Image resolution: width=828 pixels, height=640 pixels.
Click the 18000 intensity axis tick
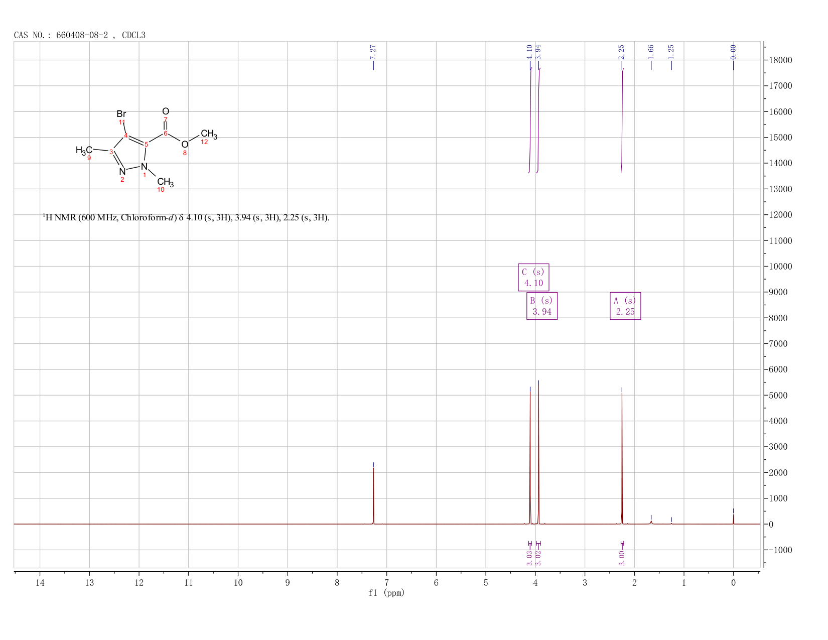click(780, 60)
